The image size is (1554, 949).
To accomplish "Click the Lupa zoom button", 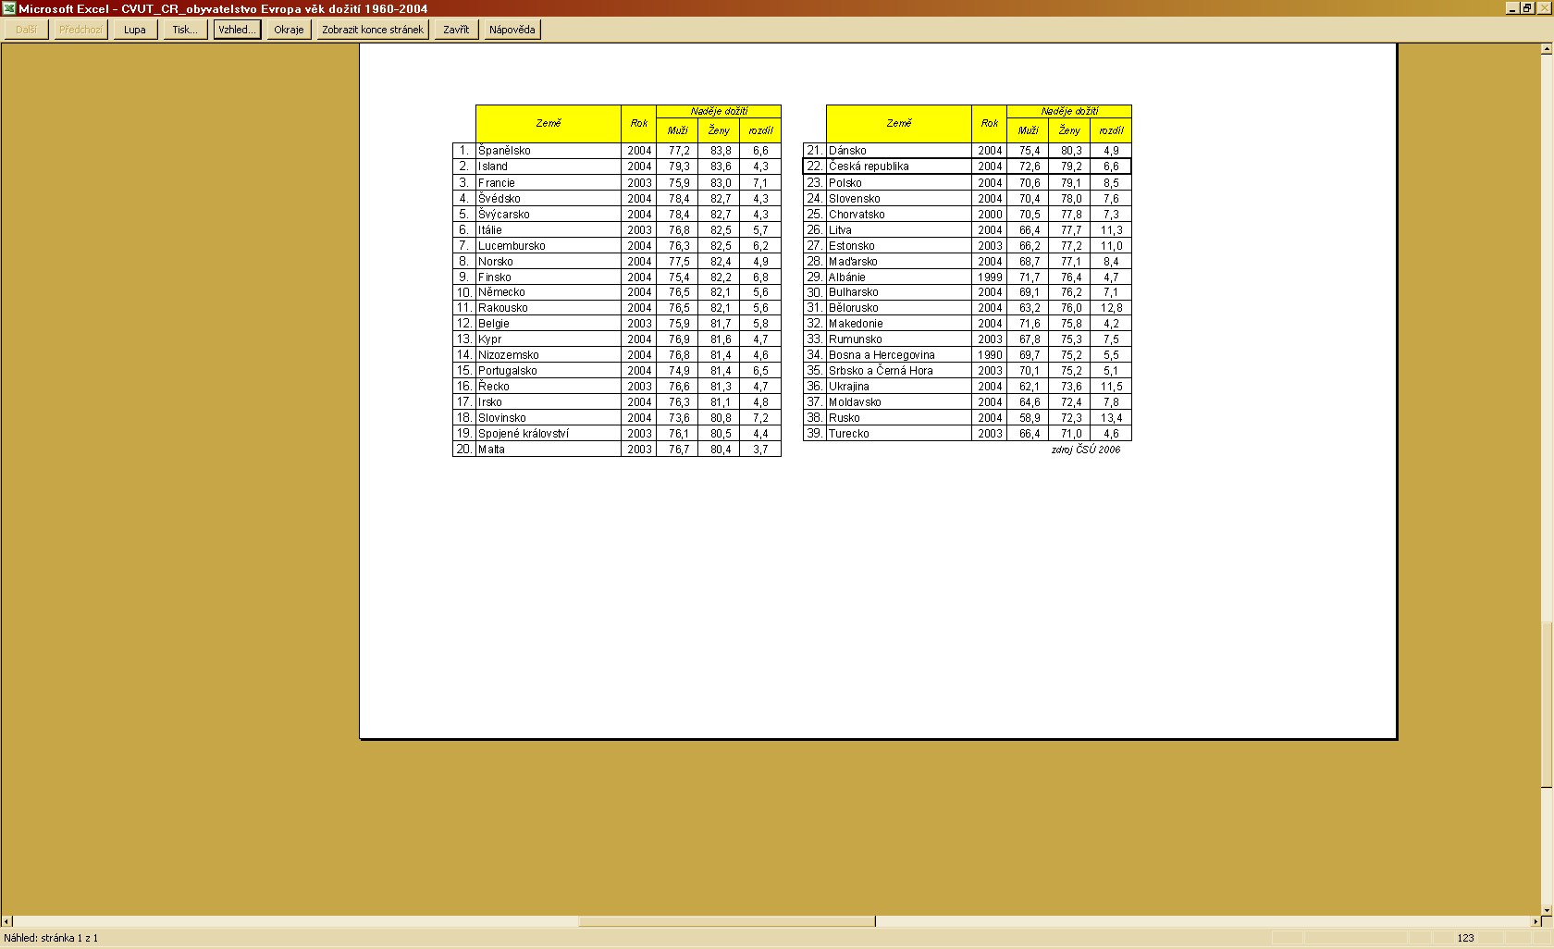I will [x=135, y=30].
